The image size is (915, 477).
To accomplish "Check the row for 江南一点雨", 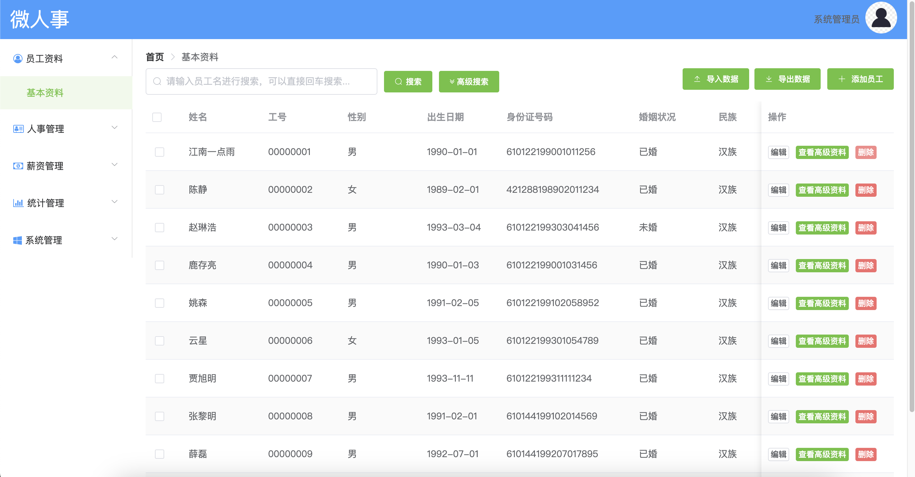I will 160,152.
